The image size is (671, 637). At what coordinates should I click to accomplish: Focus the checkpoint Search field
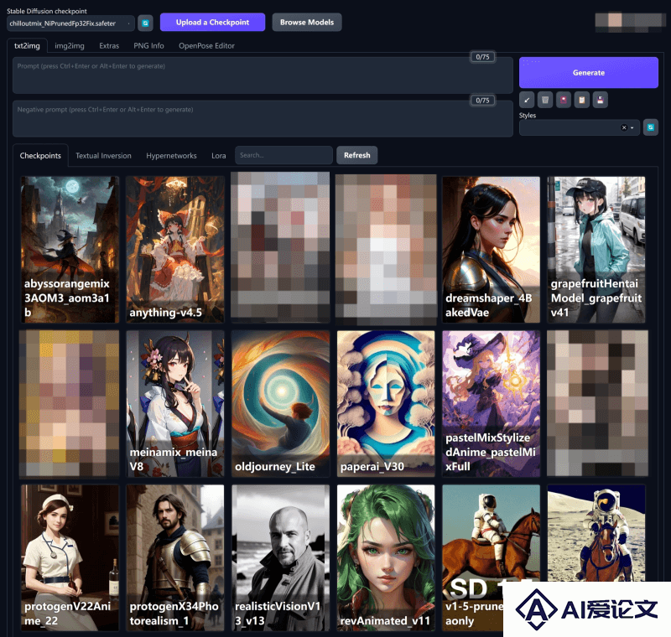(x=283, y=155)
